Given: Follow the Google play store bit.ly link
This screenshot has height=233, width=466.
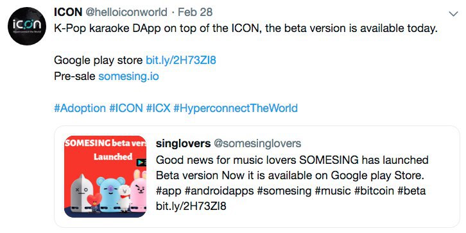Looking at the screenshot, I should pyautogui.click(x=181, y=60).
